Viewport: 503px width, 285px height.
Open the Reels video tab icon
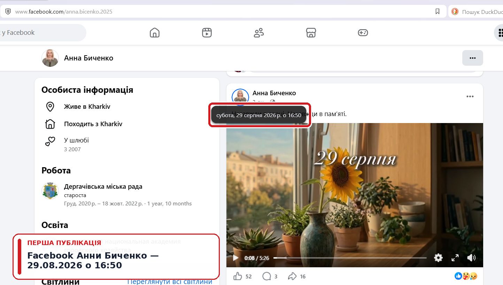207,33
